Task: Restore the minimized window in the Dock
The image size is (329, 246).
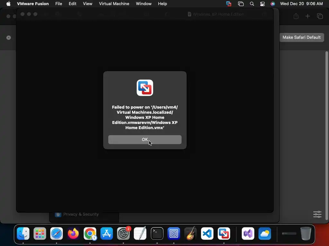Action: coord(289,234)
